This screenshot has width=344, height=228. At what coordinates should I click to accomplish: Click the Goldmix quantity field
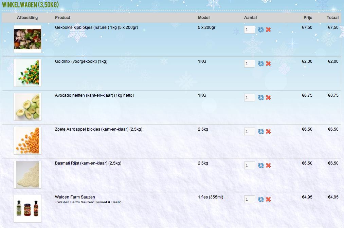pyautogui.click(x=249, y=64)
